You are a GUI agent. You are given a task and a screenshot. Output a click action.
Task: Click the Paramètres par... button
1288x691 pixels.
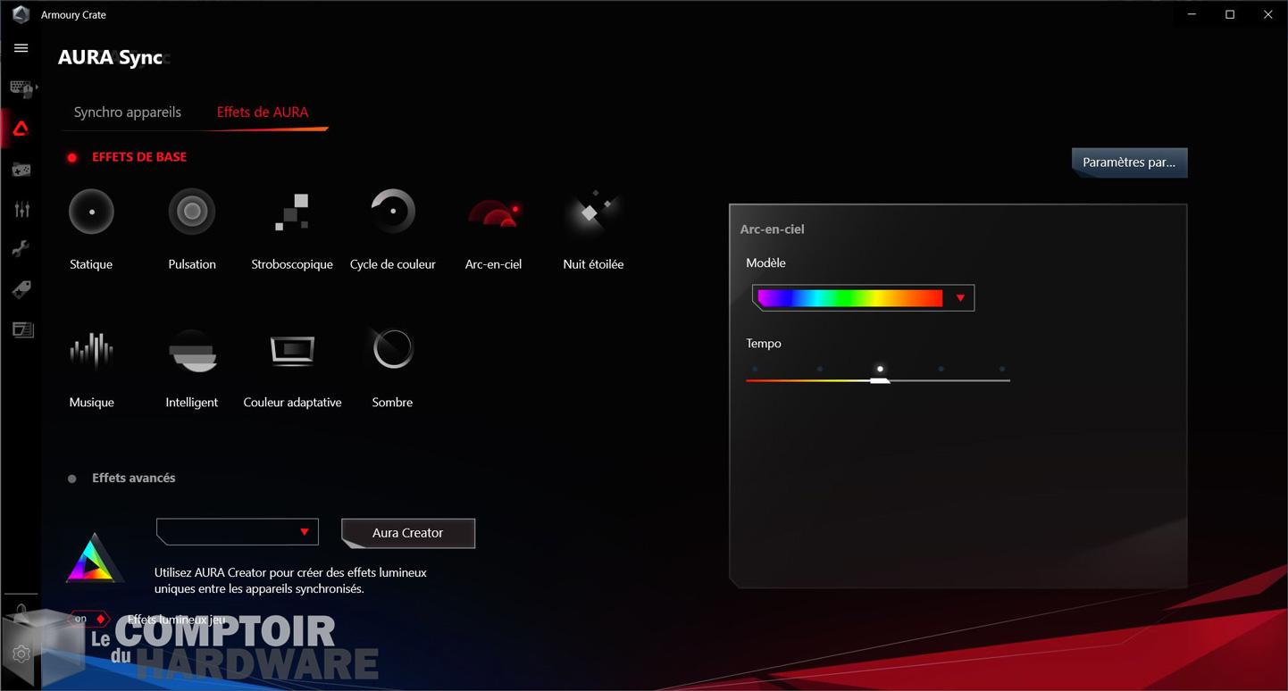tap(1129, 162)
